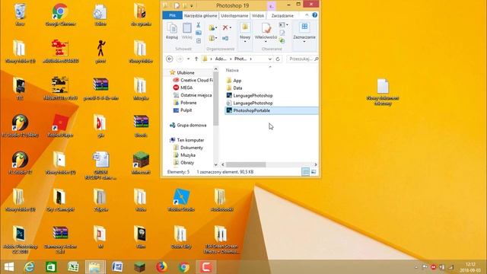Viewport: 487px width, 274px height.
Task: Collapse the ribbon with the caret arrow
Action: pyautogui.click(x=307, y=15)
